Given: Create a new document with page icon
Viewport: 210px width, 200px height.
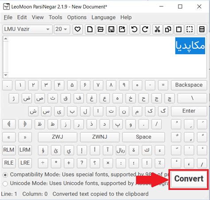Looking at the screenshot, I should [x=90, y=29].
